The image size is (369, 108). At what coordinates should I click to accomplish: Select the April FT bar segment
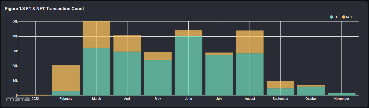127,74
